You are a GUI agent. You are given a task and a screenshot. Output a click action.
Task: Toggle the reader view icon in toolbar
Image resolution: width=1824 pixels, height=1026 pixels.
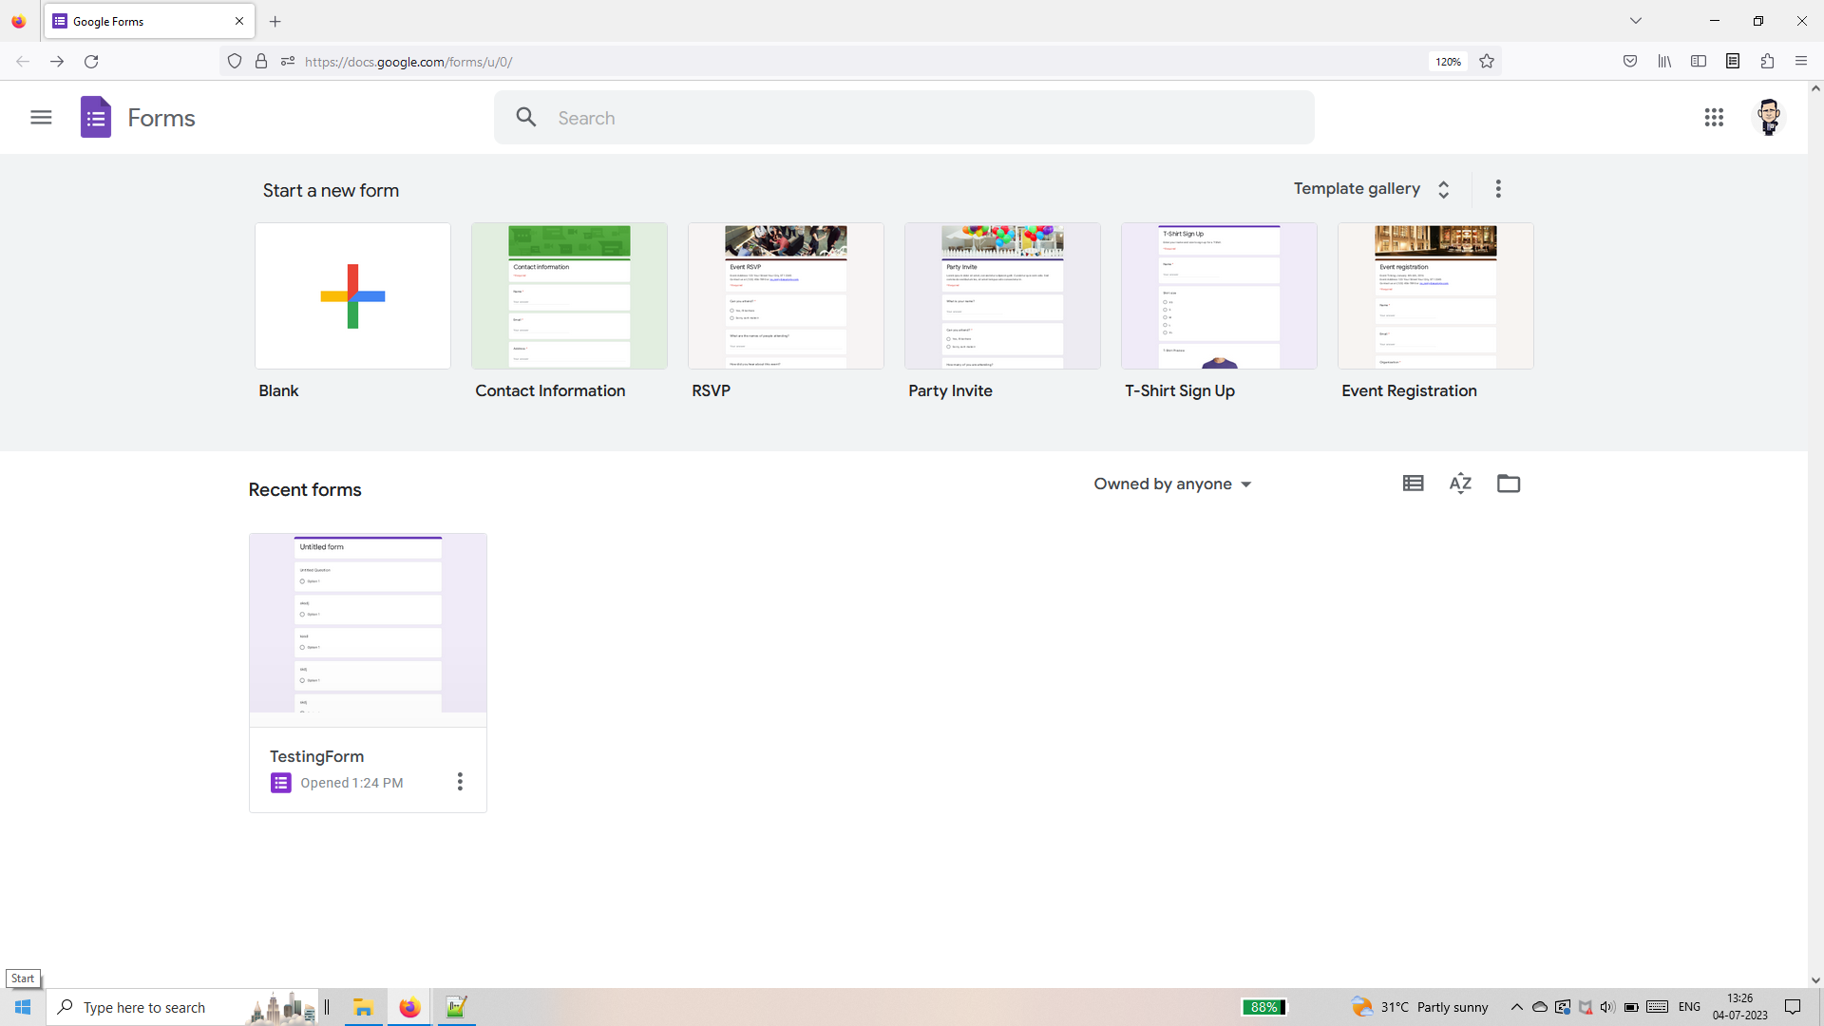pyautogui.click(x=1733, y=62)
